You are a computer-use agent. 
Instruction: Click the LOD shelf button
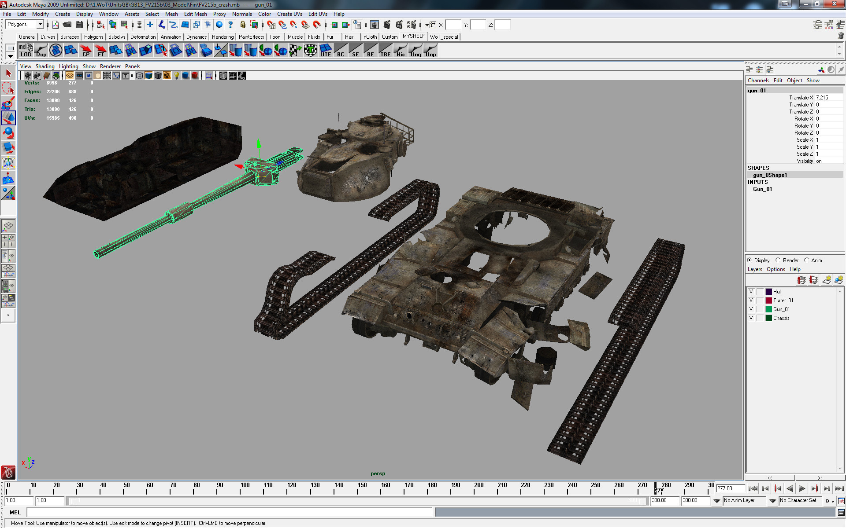tap(26, 51)
